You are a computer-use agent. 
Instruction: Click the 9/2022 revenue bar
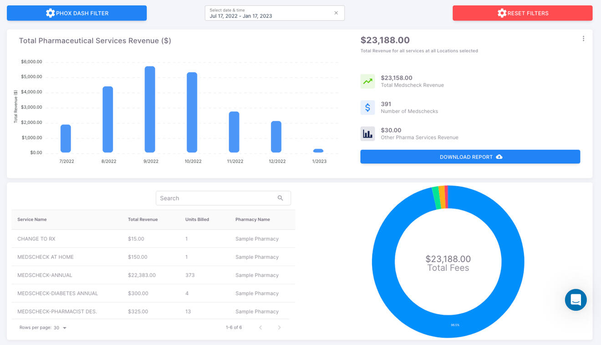(x=150, y=109)
